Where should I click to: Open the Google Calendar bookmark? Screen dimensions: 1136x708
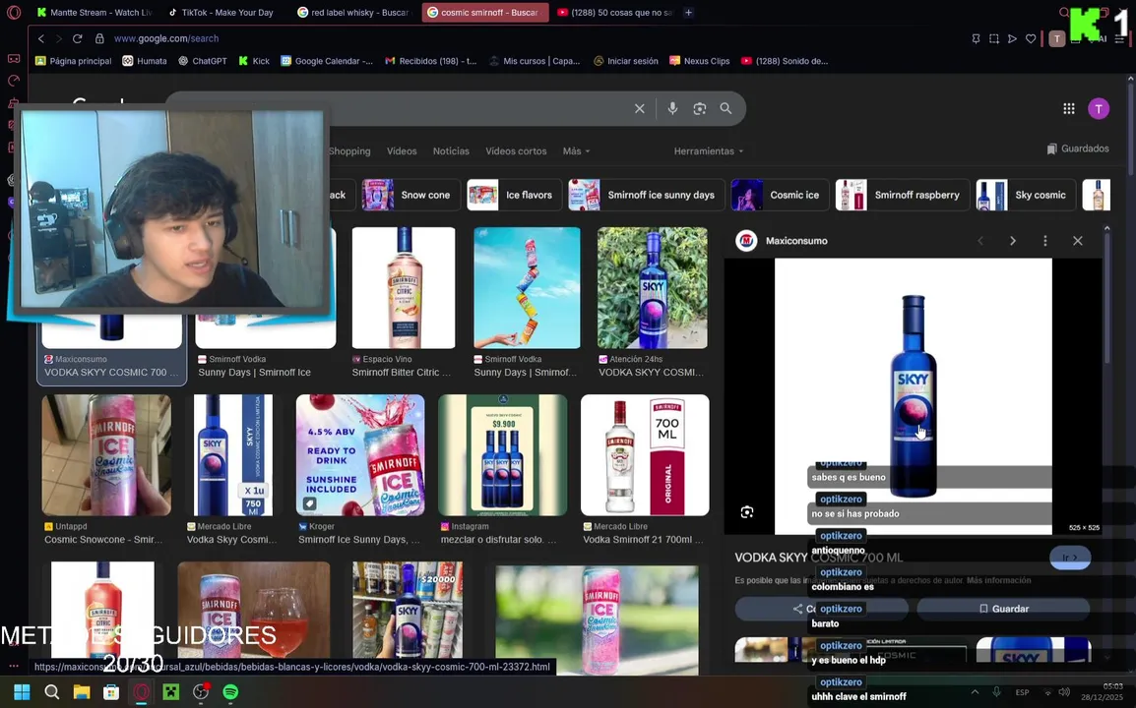(x=327, y=61)
